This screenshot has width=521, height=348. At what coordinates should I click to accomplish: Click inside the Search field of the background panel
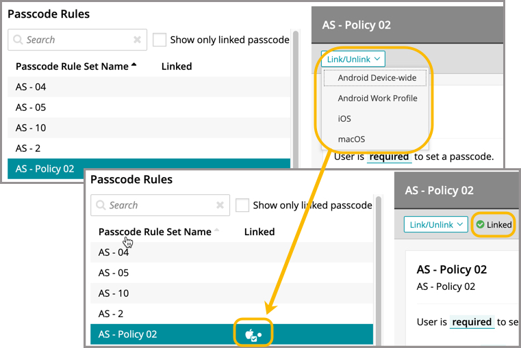(x=75, y=40)
